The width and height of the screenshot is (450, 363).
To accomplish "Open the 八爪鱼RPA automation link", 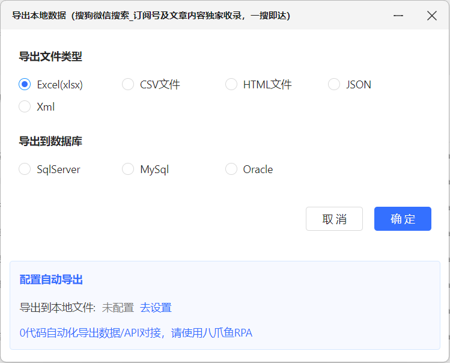I will 136,333.
